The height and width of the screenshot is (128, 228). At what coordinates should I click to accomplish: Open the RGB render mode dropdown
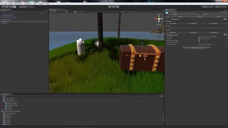point(69,12)
